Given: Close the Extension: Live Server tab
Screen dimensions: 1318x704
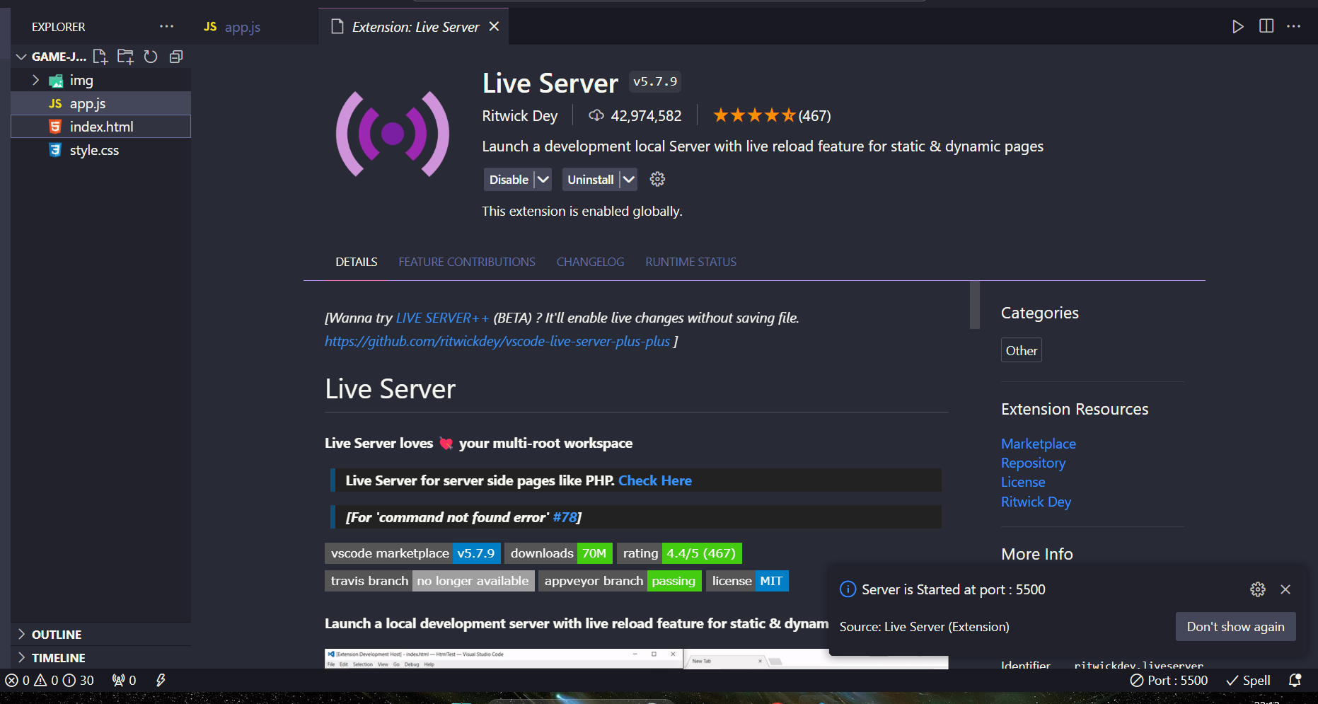Looking at the screenshot, I should point(494,26).
